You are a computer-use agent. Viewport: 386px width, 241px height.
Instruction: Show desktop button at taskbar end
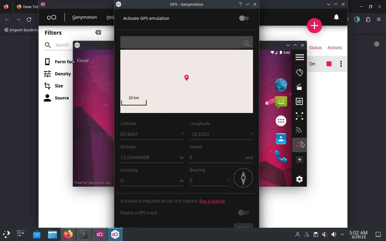pyautogui.click(x=378, y=234)
